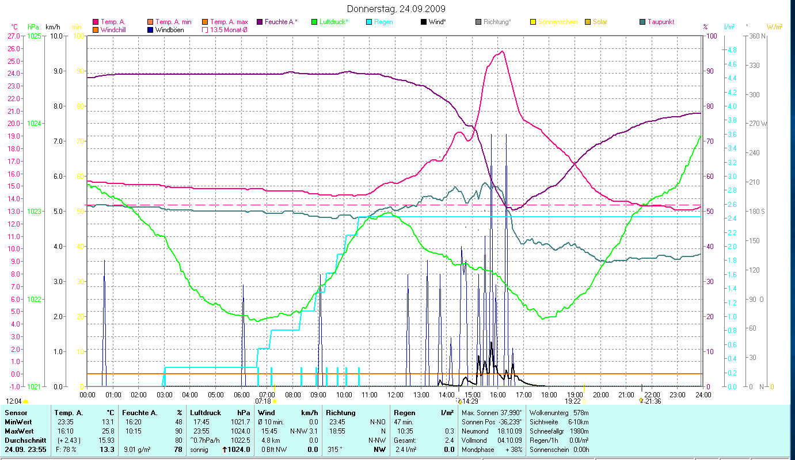Click the absolute humidity value 9.01 g/m³
795x460 pixels.
(137, 450)
